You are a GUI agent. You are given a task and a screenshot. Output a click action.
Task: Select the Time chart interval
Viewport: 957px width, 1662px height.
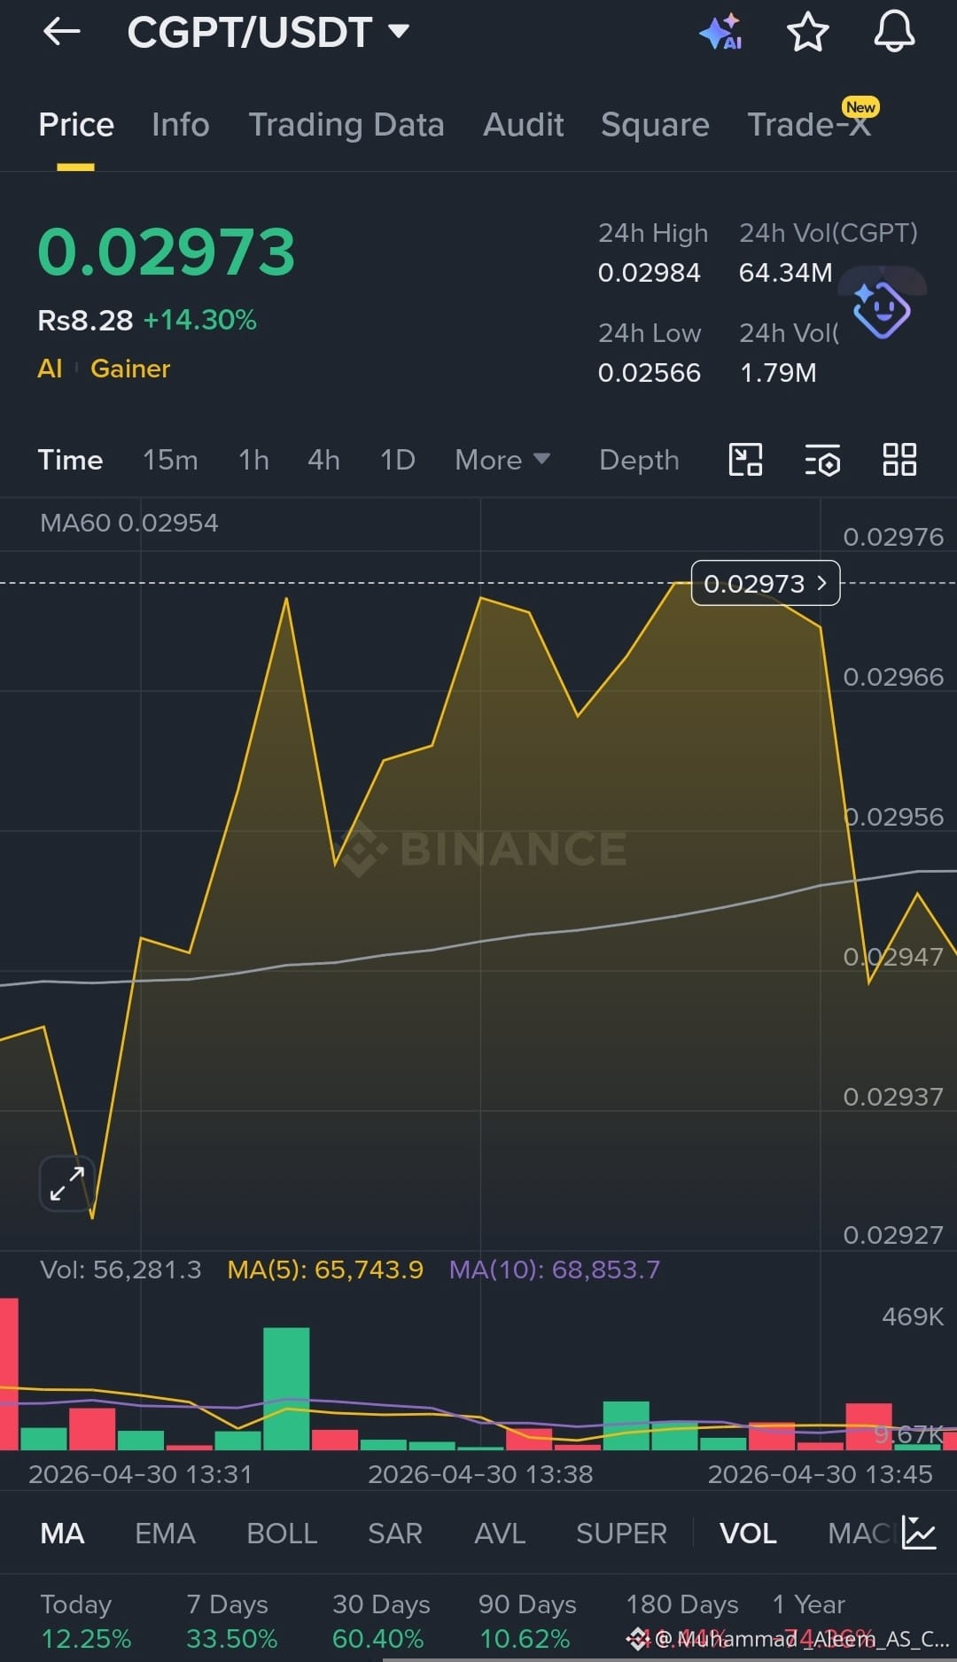click(70, 460)
